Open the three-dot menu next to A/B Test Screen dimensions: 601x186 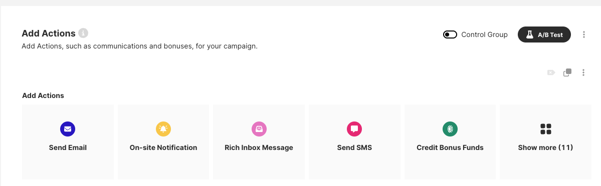coord(584,34)
